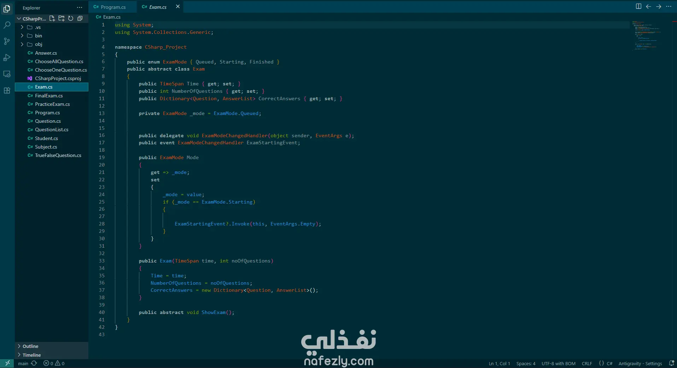Image resolution: width=677 pixels, height=368 pixels.
Task: Select language mode C#
Action: coord(609,363)
